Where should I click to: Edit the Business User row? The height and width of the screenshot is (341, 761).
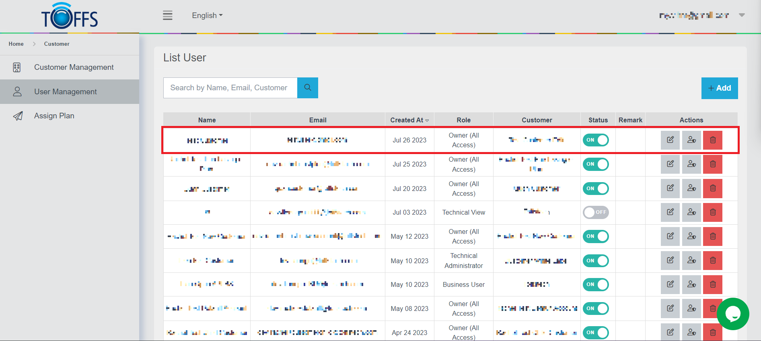pos(670,284)
